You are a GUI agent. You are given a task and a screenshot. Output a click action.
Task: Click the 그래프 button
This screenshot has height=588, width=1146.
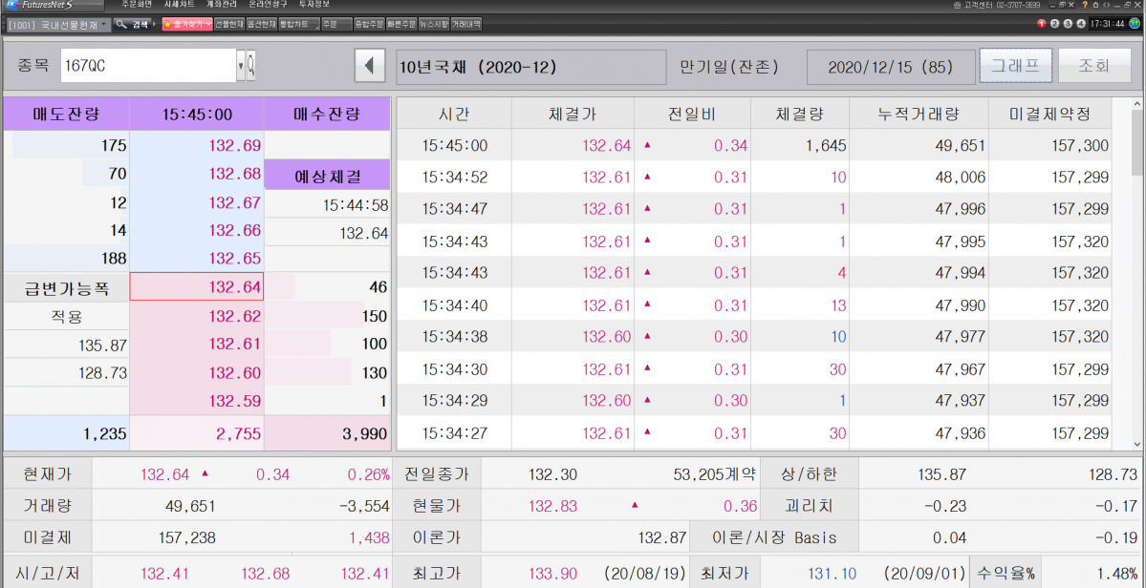click(x=1015, y=67)
